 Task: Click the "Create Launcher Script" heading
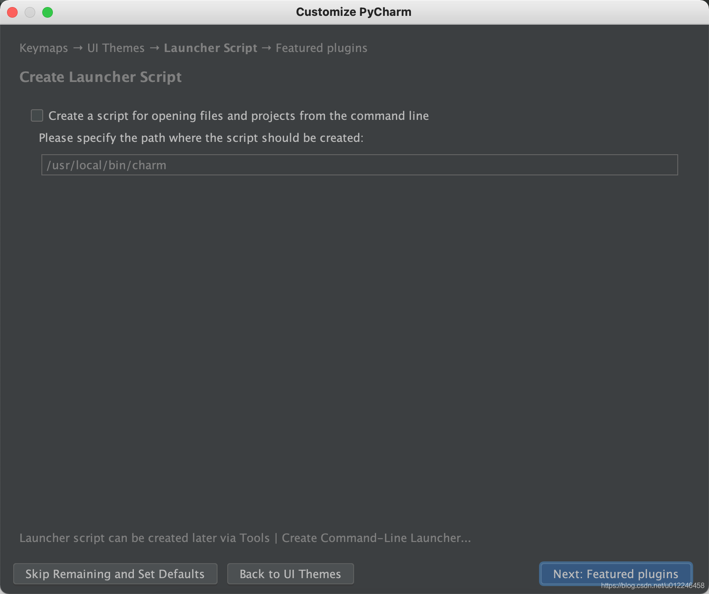click(100, 77)
